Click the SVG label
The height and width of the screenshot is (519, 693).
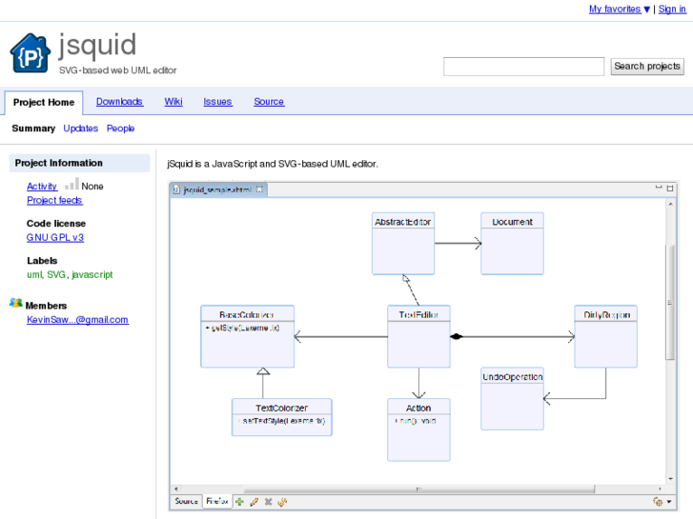(x=56, y=275)
